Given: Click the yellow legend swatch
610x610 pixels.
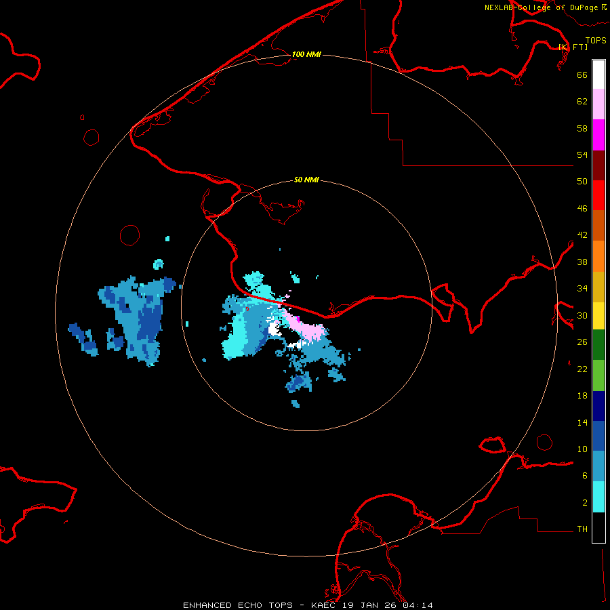Looking at the screenshot, I should (598, 316).
